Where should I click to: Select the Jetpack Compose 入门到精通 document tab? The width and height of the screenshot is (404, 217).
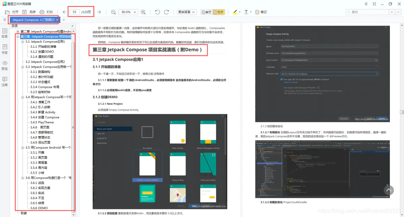(x=33, y=20)
